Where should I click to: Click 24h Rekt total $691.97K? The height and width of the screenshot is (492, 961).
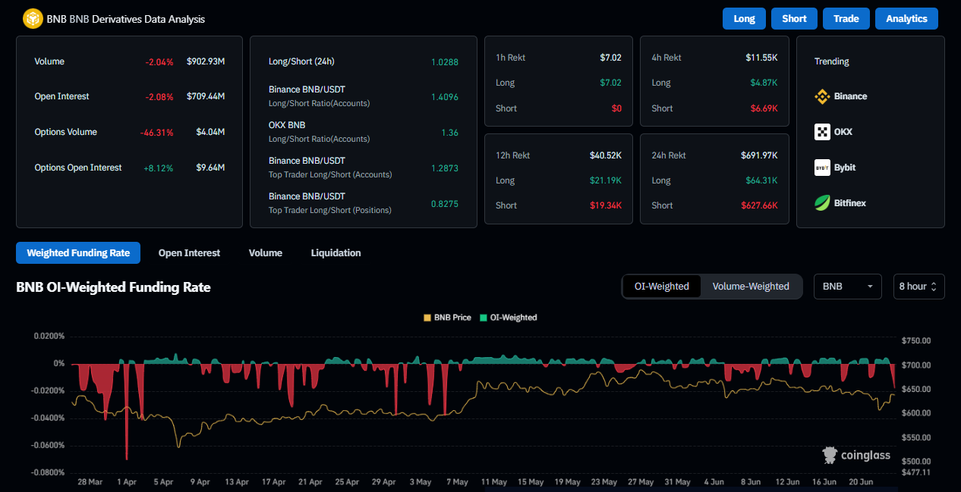pyautogui.click(x=759, y=155)
